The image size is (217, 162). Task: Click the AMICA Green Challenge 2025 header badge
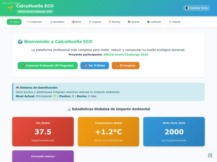pos(35,12)
